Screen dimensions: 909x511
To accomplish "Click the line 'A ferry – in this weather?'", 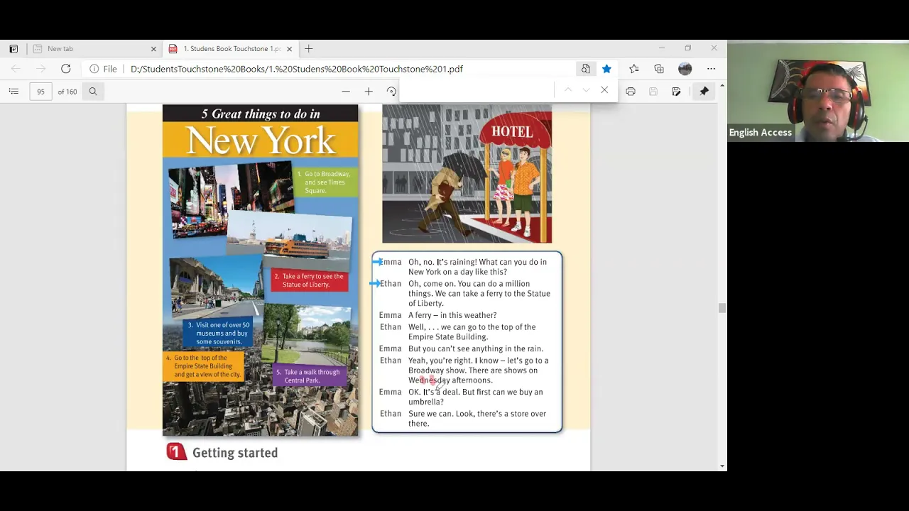I will 452,315.
